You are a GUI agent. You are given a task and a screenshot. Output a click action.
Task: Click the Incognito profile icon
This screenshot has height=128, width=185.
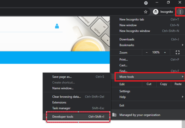pos(156,12)
